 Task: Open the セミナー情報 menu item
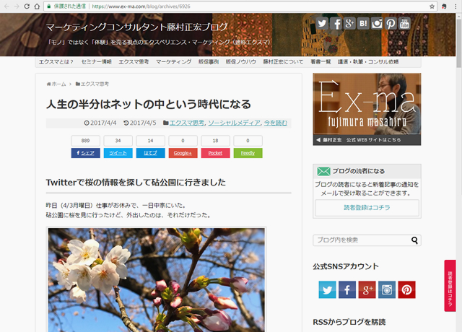pos(96,62)
